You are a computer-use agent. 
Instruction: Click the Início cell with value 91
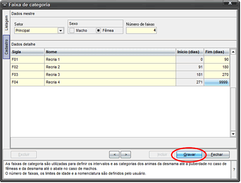tap(190, 67)
